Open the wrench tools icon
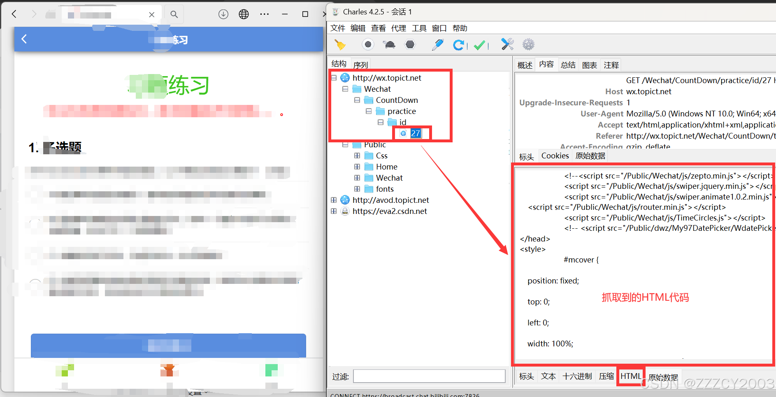The width and height of the screenshot is (776, 397). tap(507, 44)
